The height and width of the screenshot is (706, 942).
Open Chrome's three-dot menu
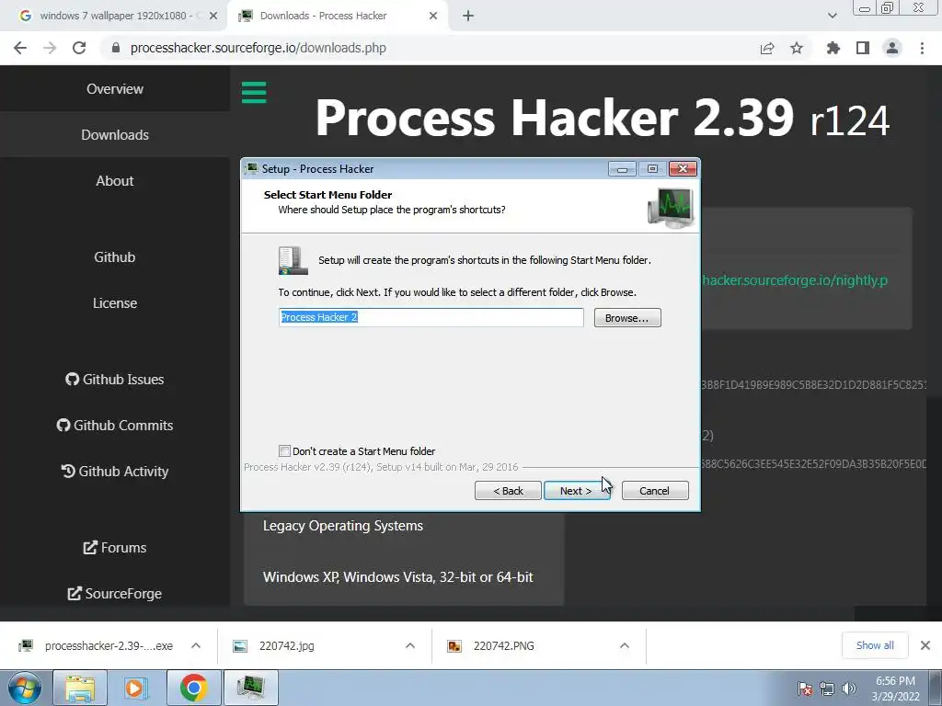pyautogui.click(x=922, y=48)
